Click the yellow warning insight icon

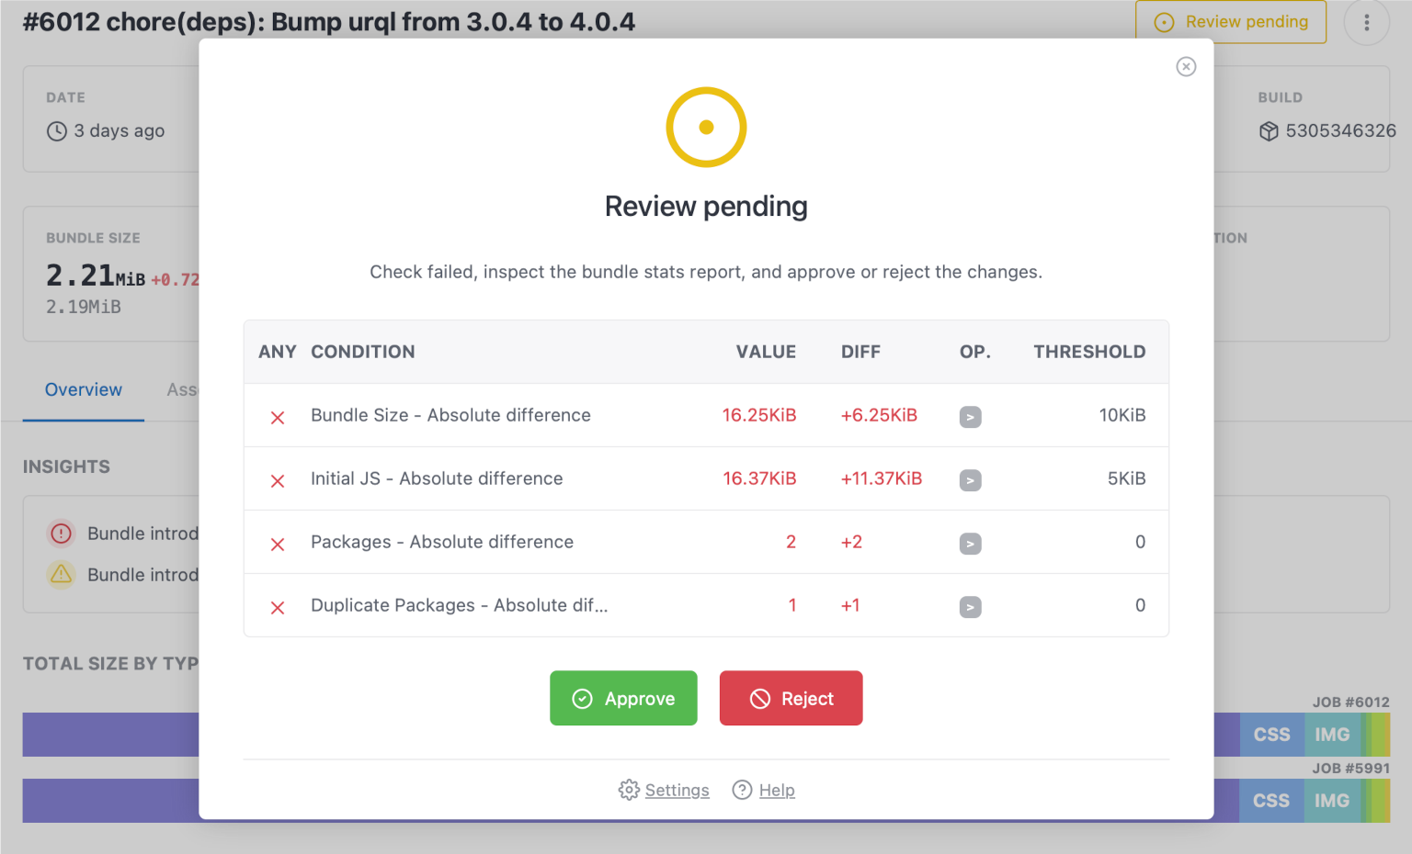(62, 575)
